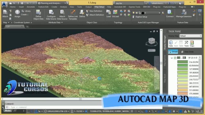This screenshot has height=115, width=205.
Task: Click Digitize Setup tool
Action: coord(140,17)
